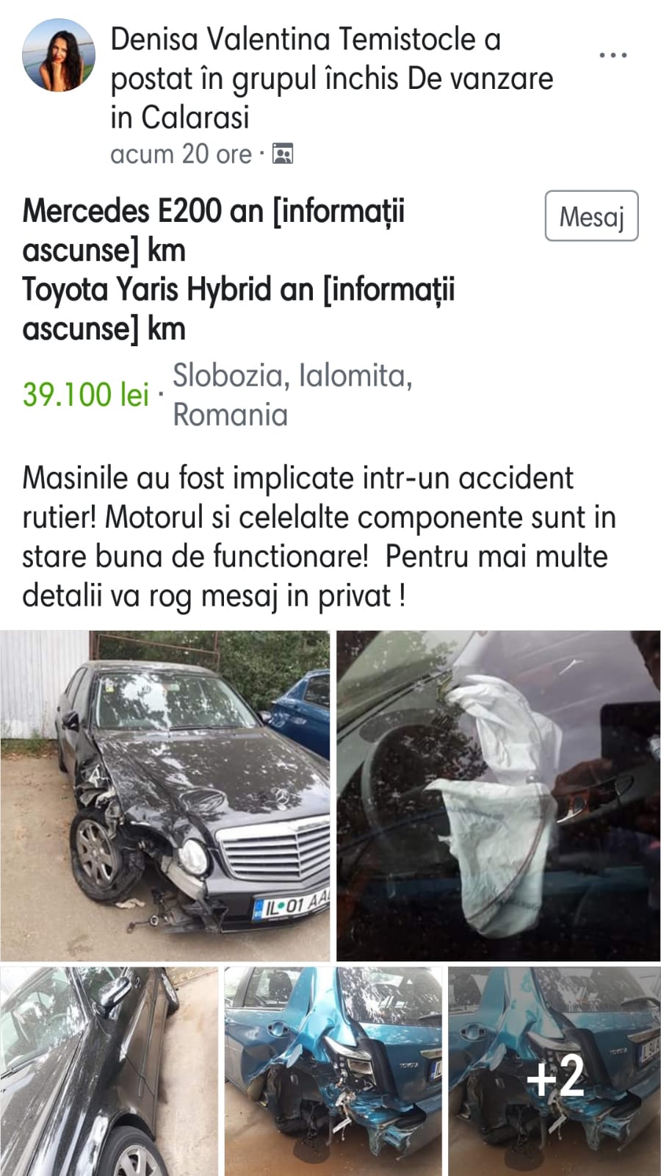Image resolution: width=661 pixels, height=1176 pixels.
Task: Tap the group privacy icon beside timestamp
Action: 283,154
